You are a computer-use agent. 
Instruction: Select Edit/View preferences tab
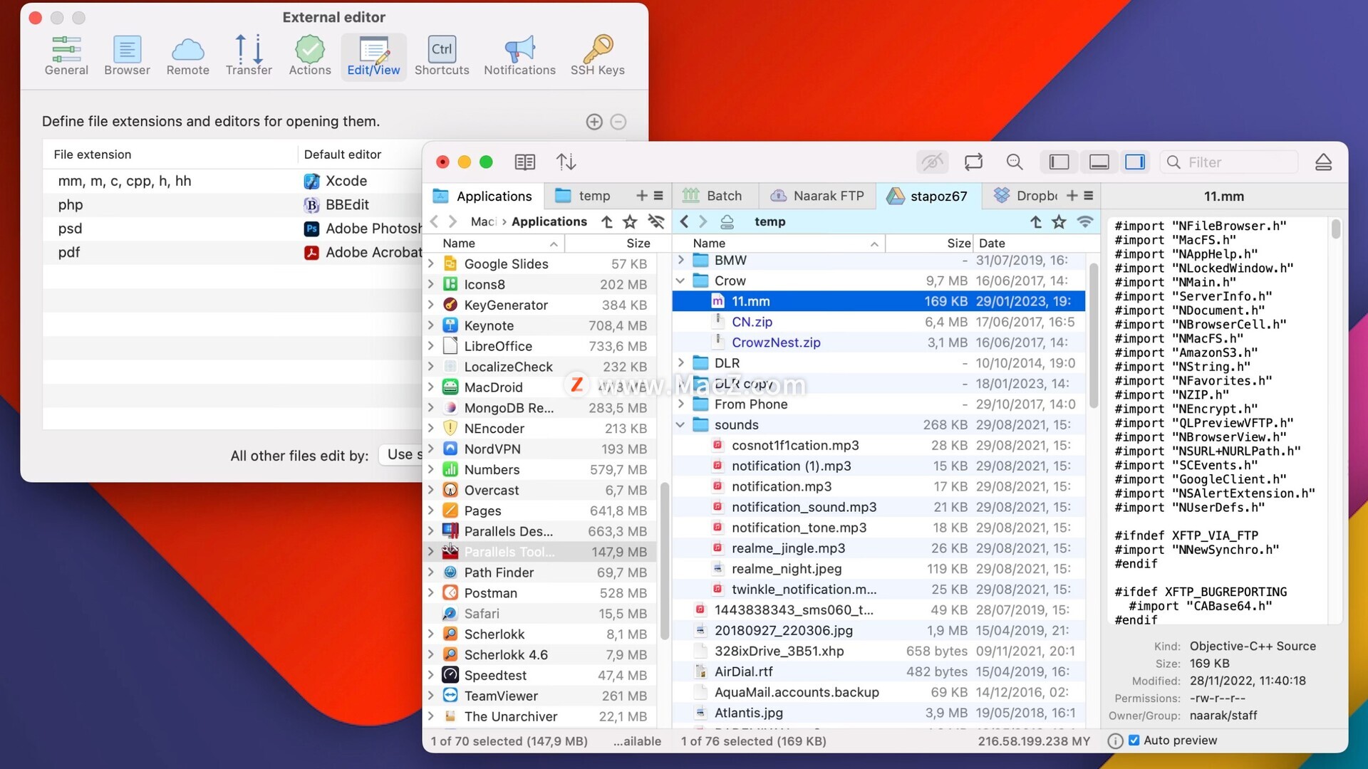pyautogui.click(x=373, y=56)
